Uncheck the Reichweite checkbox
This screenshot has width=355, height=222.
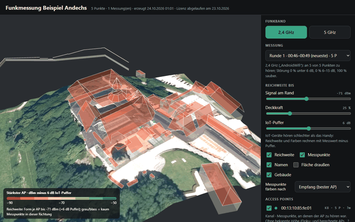coord(269,155)
